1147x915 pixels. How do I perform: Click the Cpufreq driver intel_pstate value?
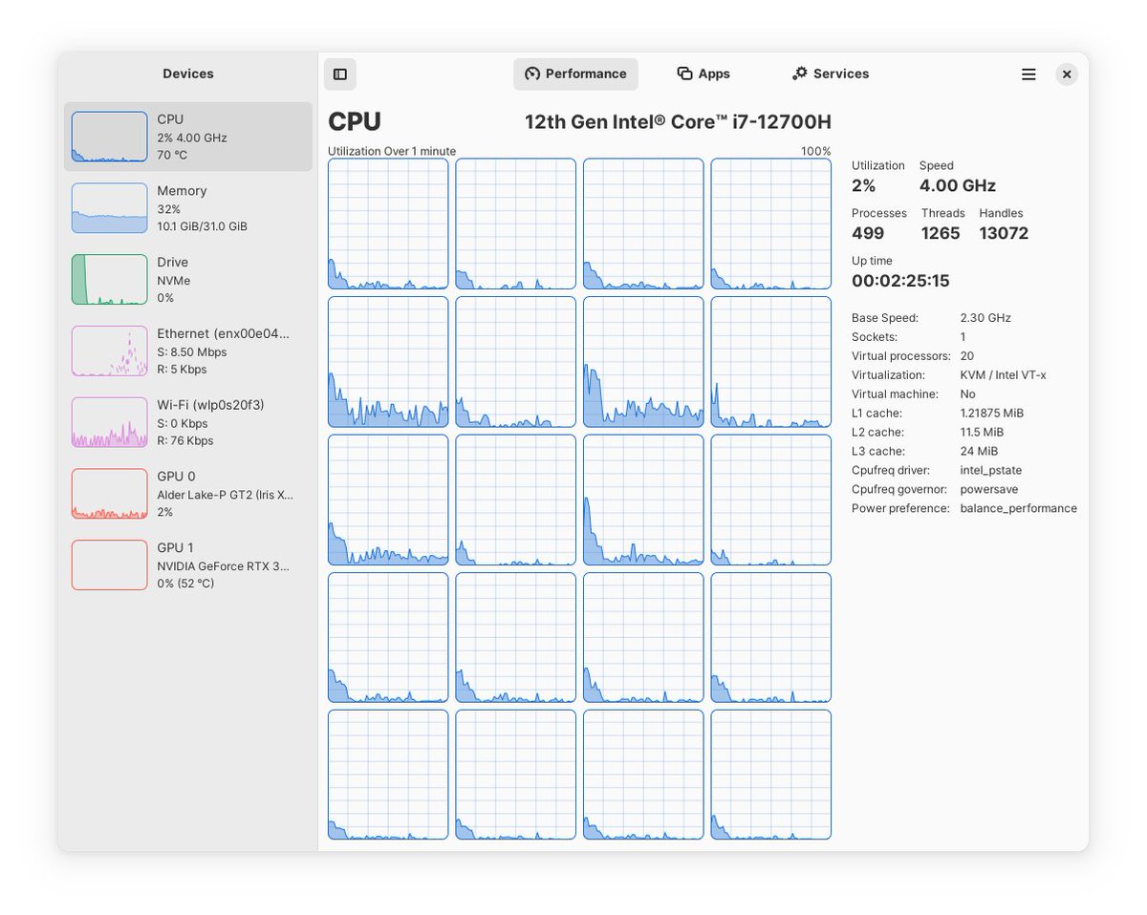[990, 471]
